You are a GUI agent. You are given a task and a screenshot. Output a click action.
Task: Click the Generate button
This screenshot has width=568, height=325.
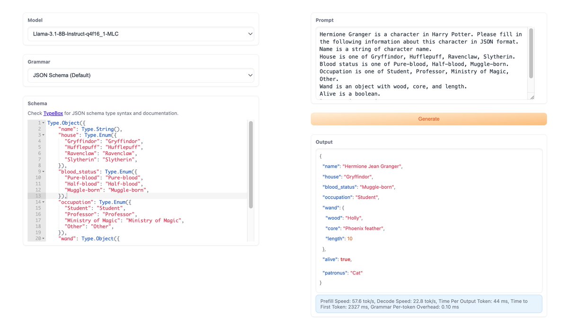(428, 119)
